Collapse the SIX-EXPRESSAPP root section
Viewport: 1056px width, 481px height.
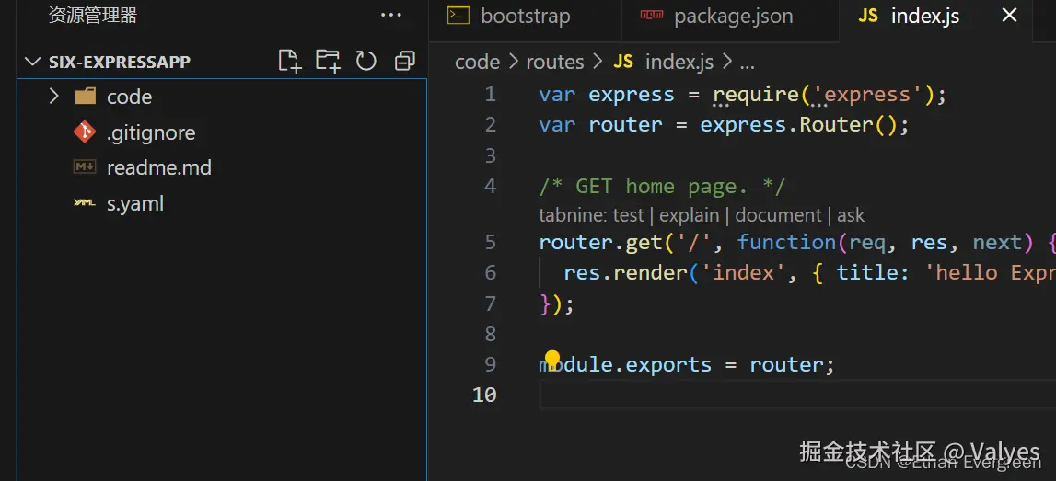pos(32,62)
